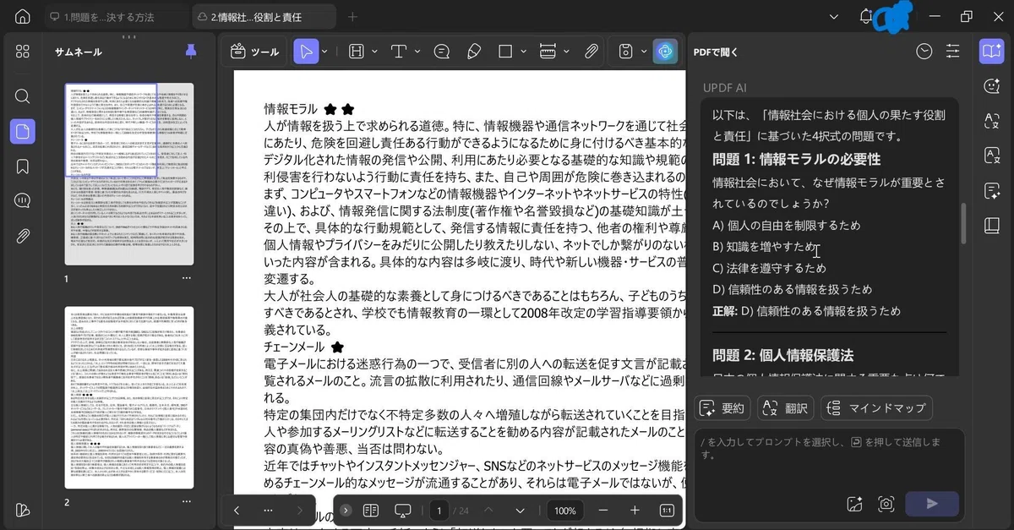Open more options for thumbnail page 2
Viewport: 1014px width, 530px height.
[187, 502]
